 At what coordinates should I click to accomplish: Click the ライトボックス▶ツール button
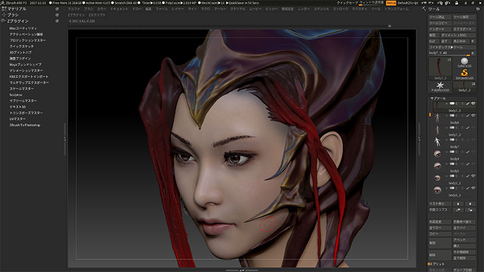(452, 47)
